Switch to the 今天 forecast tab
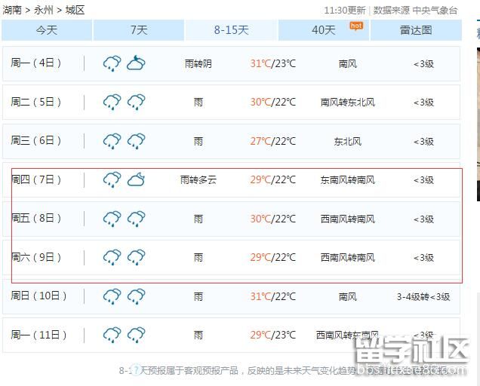The width and height of the screenshot is (480, 386). [x=47, y=30]
